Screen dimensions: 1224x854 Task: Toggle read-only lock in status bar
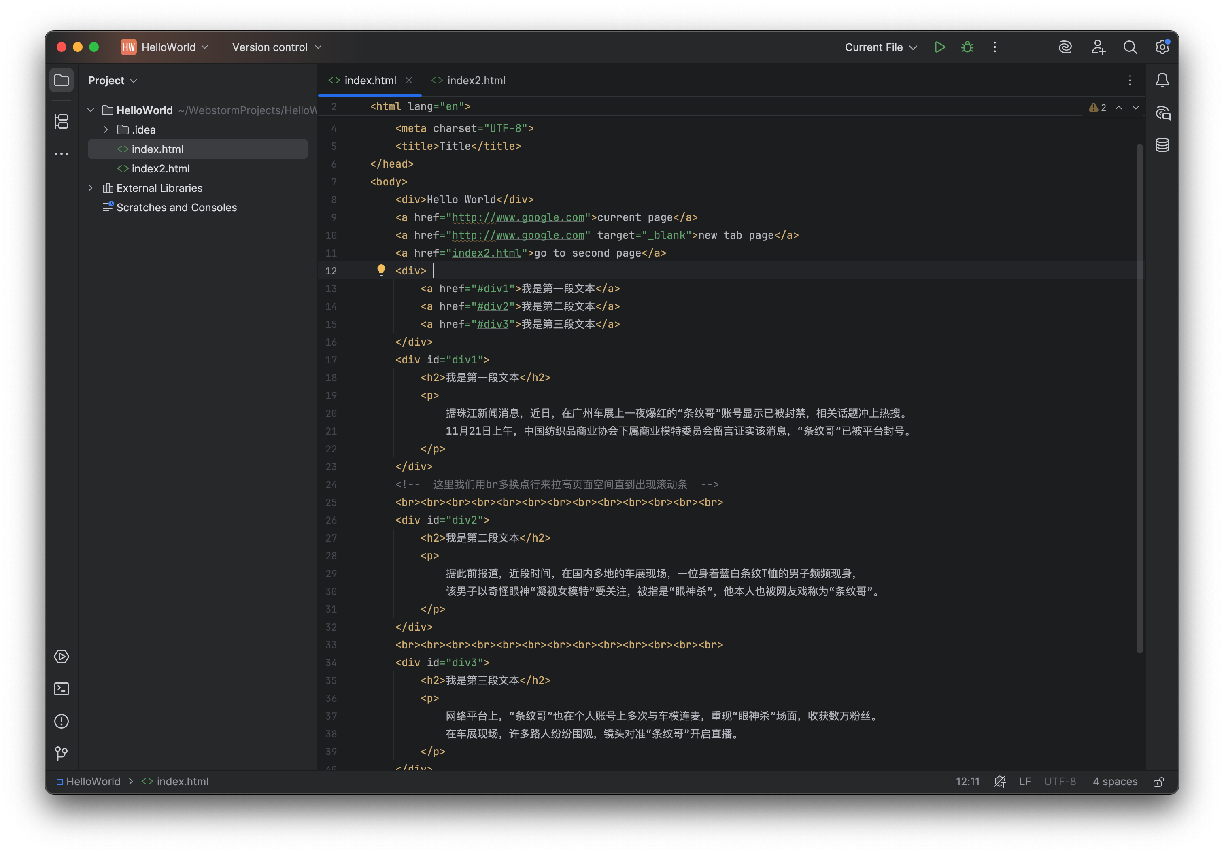point(1159,782)
